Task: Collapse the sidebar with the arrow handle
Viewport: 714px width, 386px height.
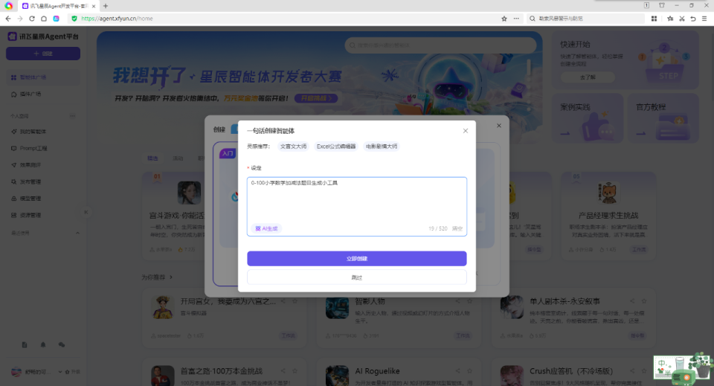Action: click(86, 212)
